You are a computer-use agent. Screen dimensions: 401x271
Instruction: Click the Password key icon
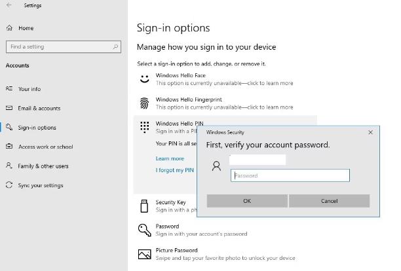click(145, 230)
